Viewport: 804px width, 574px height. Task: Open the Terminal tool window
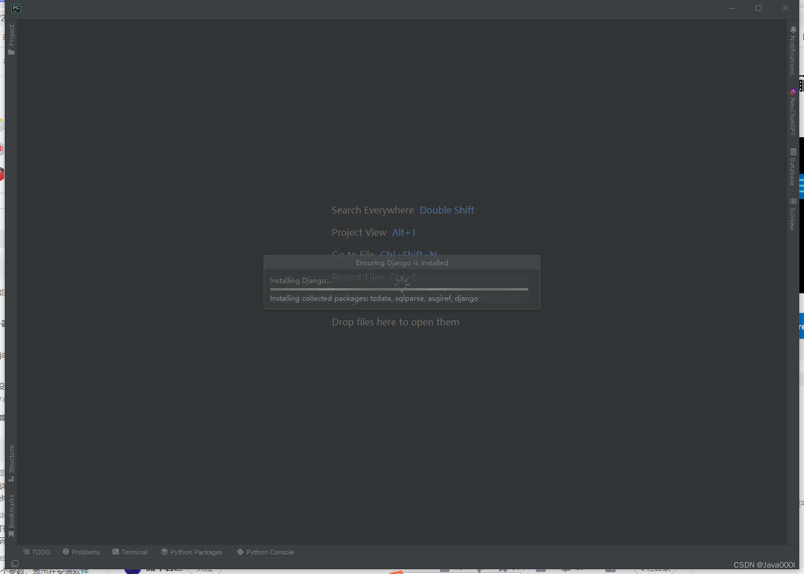(x=130, y=552)
